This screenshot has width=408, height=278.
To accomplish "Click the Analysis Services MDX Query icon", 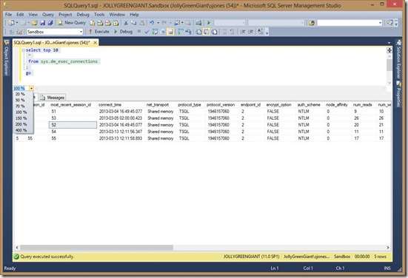I will coord(100,23).
